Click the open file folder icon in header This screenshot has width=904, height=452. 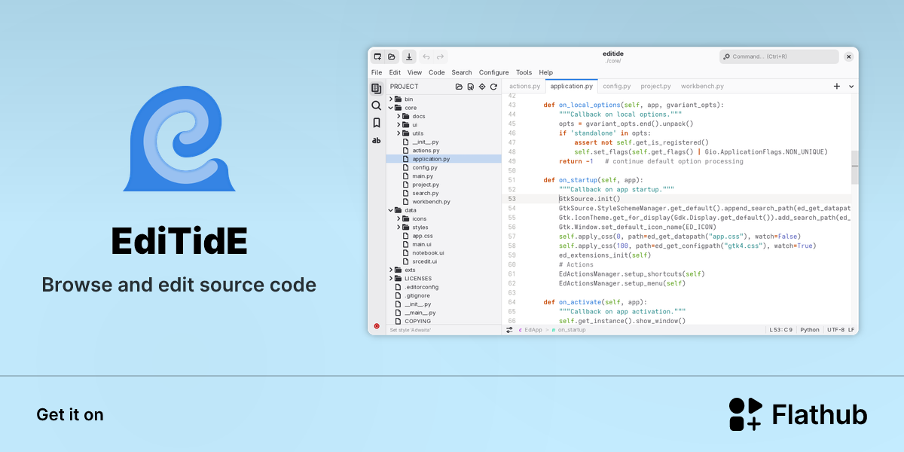(x=392, y=56)
